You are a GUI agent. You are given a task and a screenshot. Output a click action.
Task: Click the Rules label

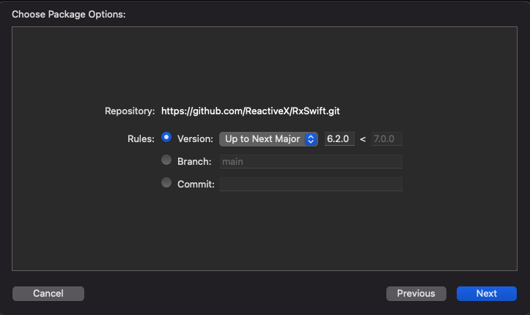click(x=141, y=139)
